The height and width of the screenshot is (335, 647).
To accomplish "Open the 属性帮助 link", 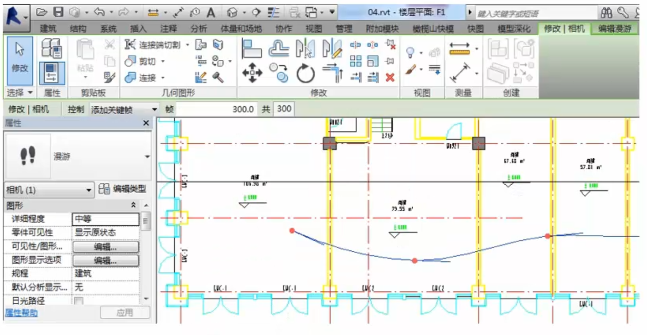I will coord(21,313).
